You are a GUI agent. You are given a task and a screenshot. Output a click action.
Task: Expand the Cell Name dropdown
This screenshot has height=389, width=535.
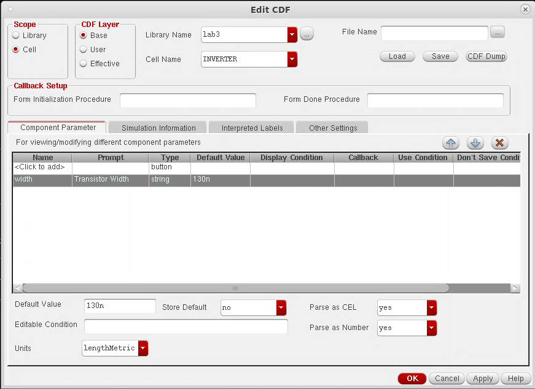point(292,60)
